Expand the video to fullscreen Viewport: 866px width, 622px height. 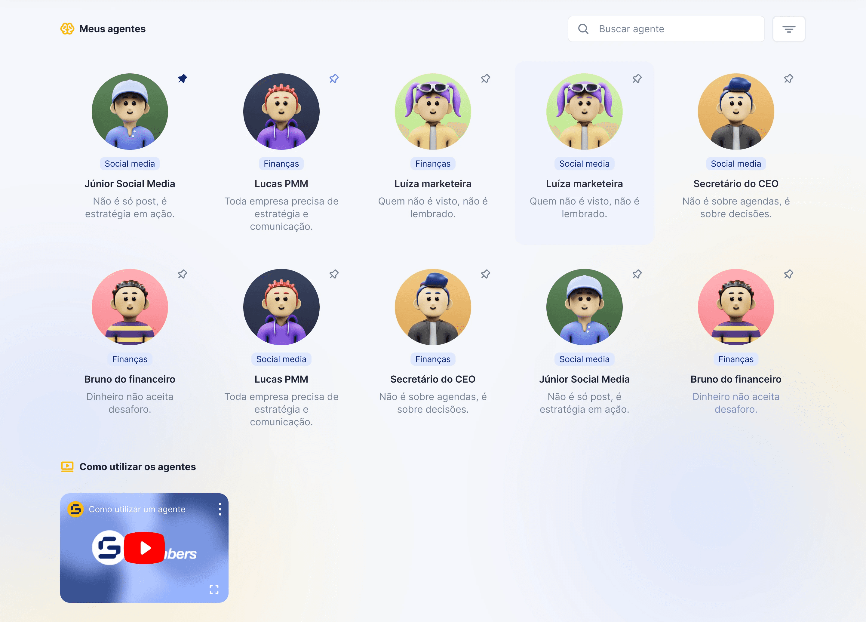214,589
